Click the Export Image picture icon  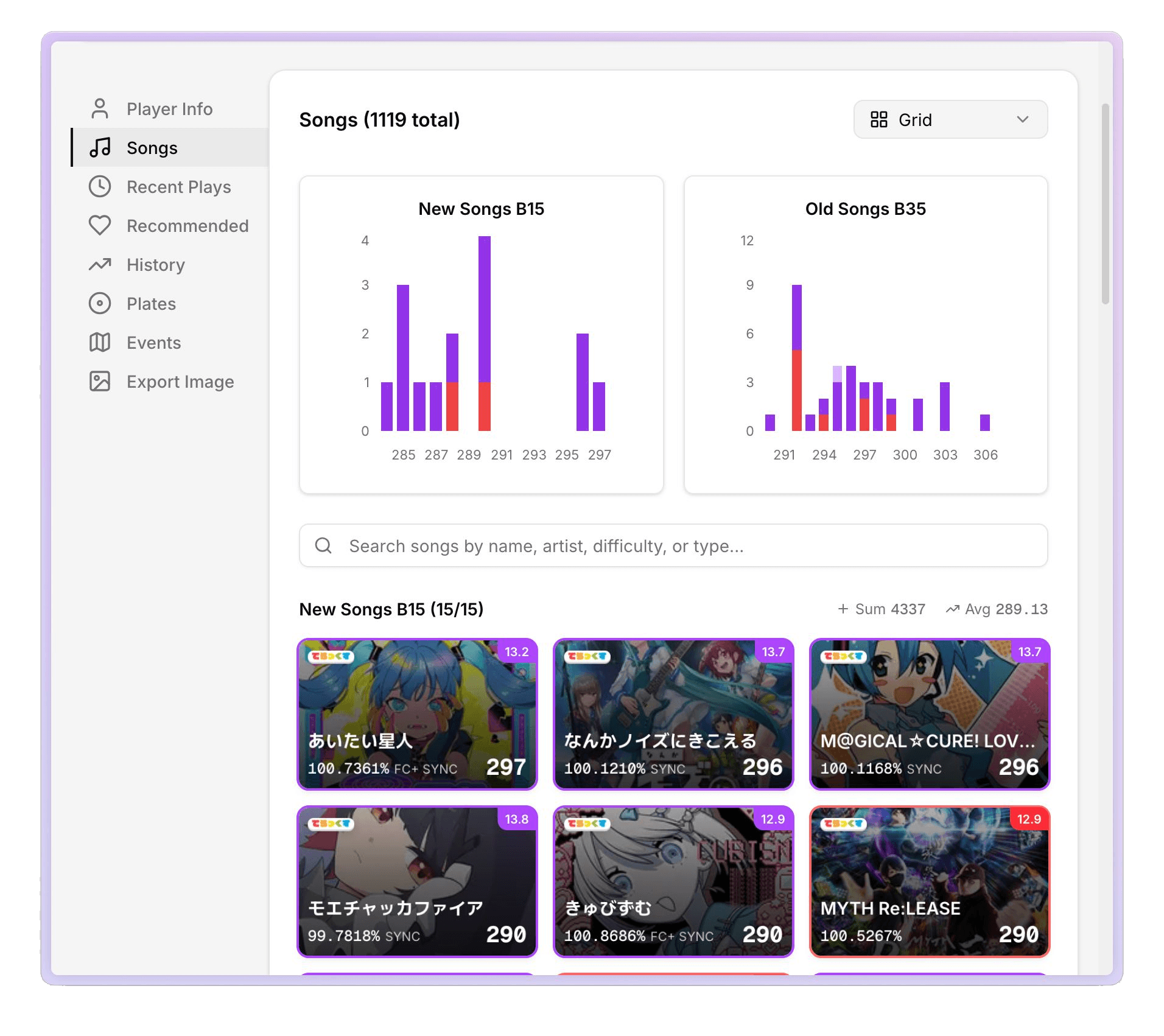pyautogui.click(x=100, y=382)
